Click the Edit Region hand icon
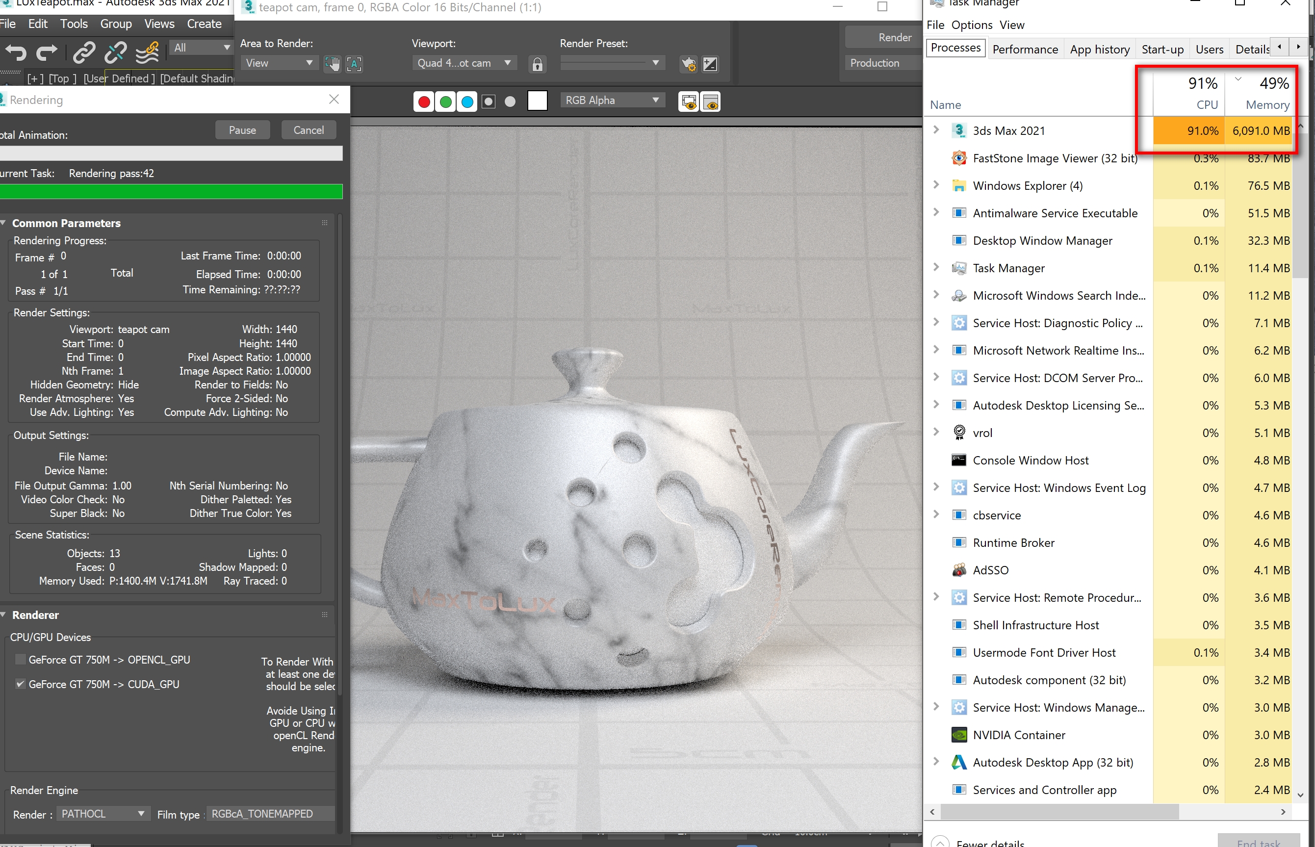 (x=332, y=64)
